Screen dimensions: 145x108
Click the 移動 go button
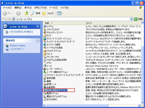coord(138,19)
